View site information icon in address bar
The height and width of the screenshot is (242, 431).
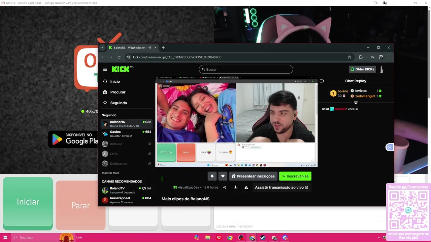click(x=128, y=57)
